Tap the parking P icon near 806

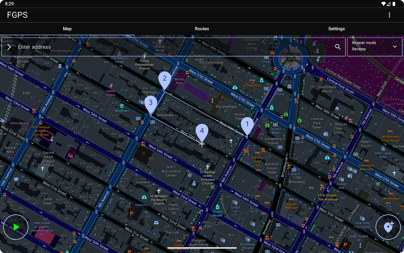[x=143, y=154]
